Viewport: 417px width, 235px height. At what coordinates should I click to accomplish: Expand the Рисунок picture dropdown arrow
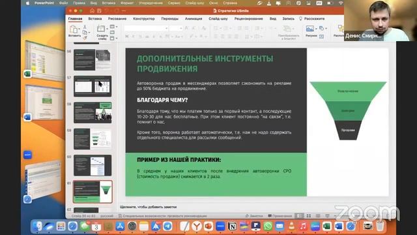click(x=316, y=29)
